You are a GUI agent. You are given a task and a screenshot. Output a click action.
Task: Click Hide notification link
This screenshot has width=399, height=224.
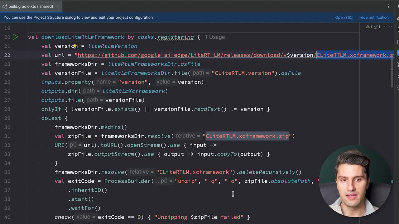coord(374,17)
